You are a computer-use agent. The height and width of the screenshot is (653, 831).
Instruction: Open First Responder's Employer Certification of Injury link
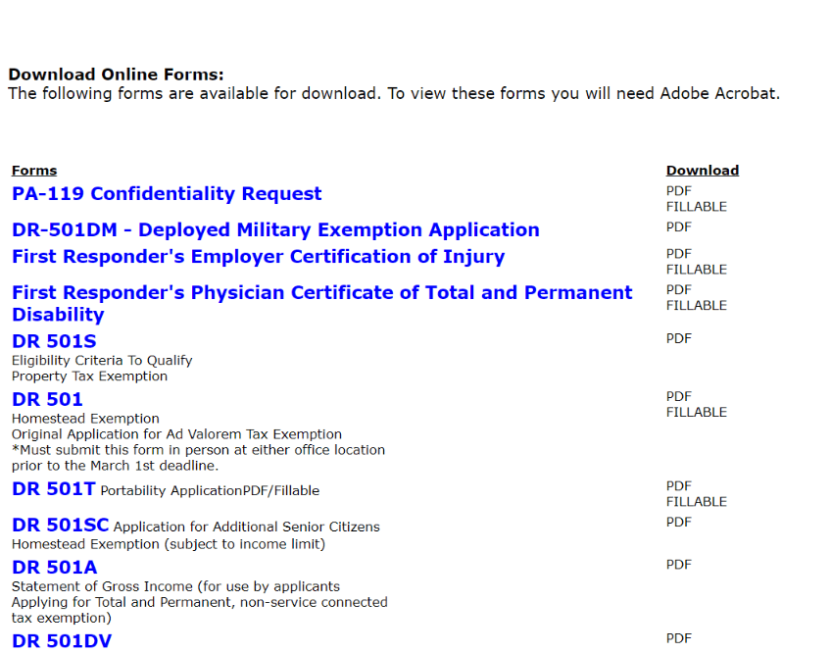[258, 256]
